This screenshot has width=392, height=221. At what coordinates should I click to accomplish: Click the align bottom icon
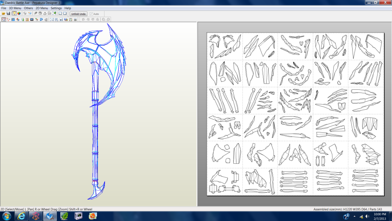tap(98, 20)
